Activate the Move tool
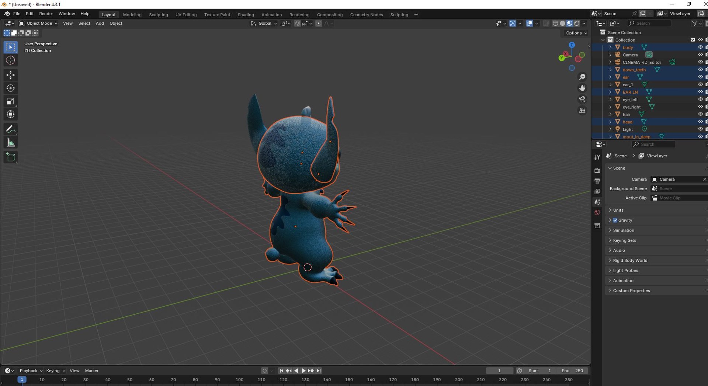The image size is (708, 386). [x=11, y=75]
